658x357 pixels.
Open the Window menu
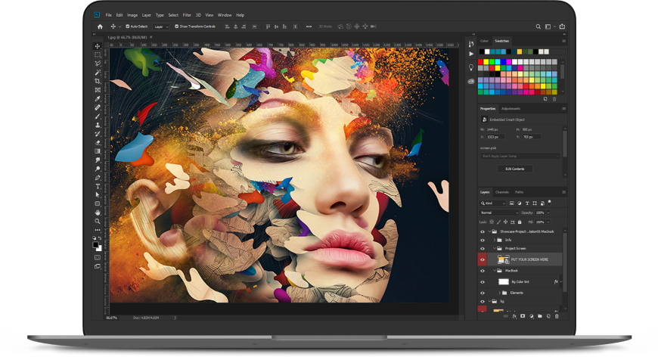[x=225, y=15]
